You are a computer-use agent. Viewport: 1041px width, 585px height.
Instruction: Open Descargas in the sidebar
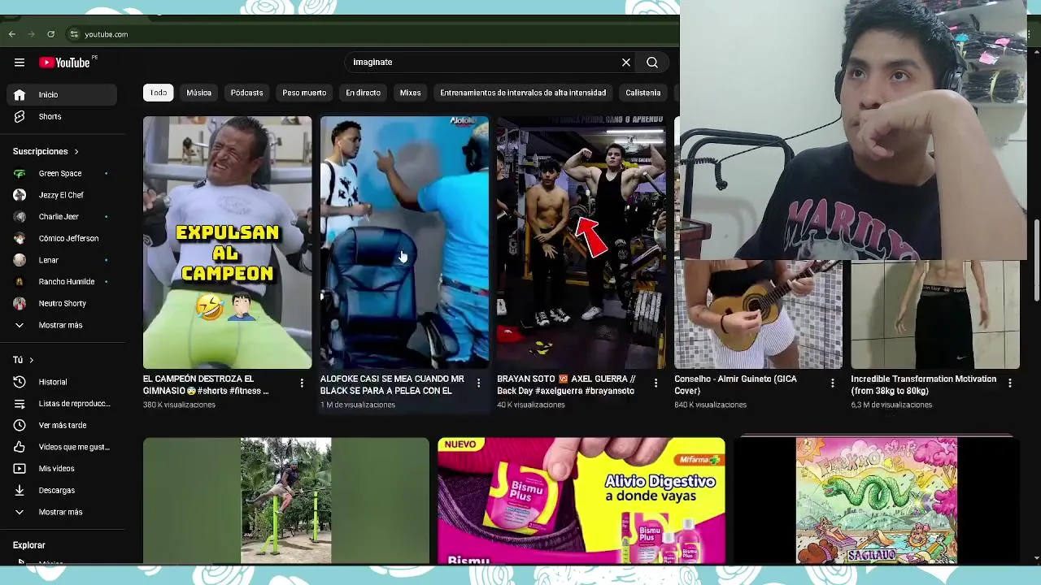click(62, 491)
